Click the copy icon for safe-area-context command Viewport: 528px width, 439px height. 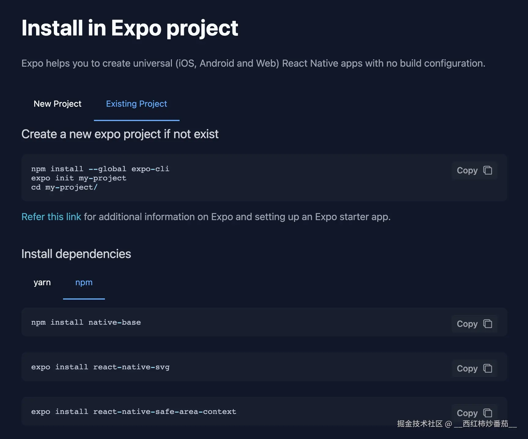[x=487, y=413]
